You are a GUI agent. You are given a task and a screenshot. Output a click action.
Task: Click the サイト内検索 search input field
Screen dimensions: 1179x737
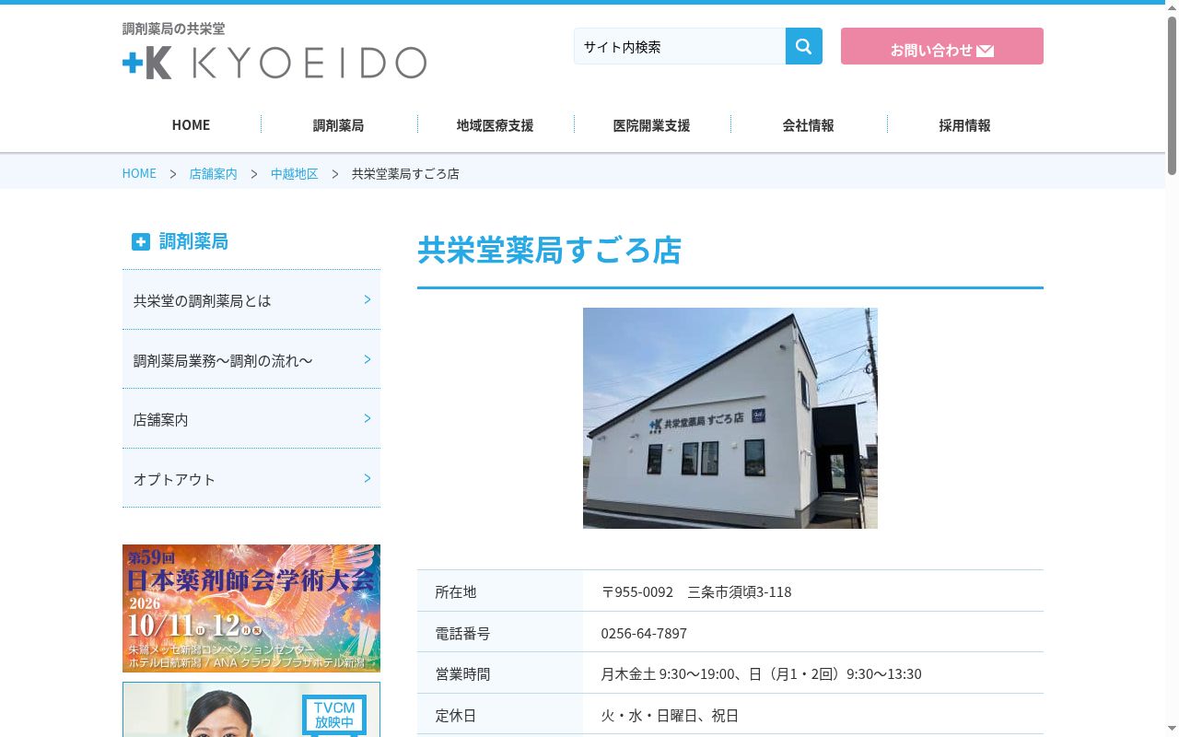680,46
